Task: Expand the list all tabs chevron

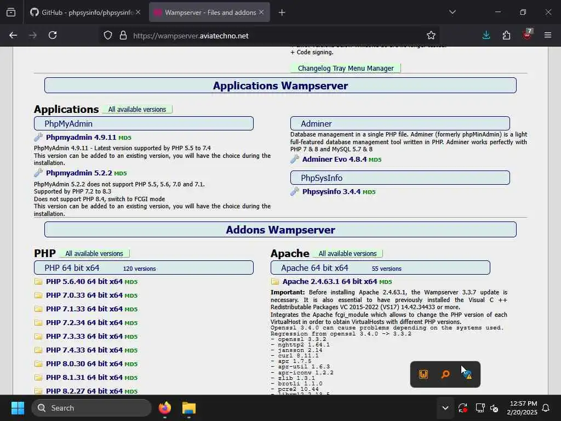Action: pyautogui.click(x=452, y=12)
